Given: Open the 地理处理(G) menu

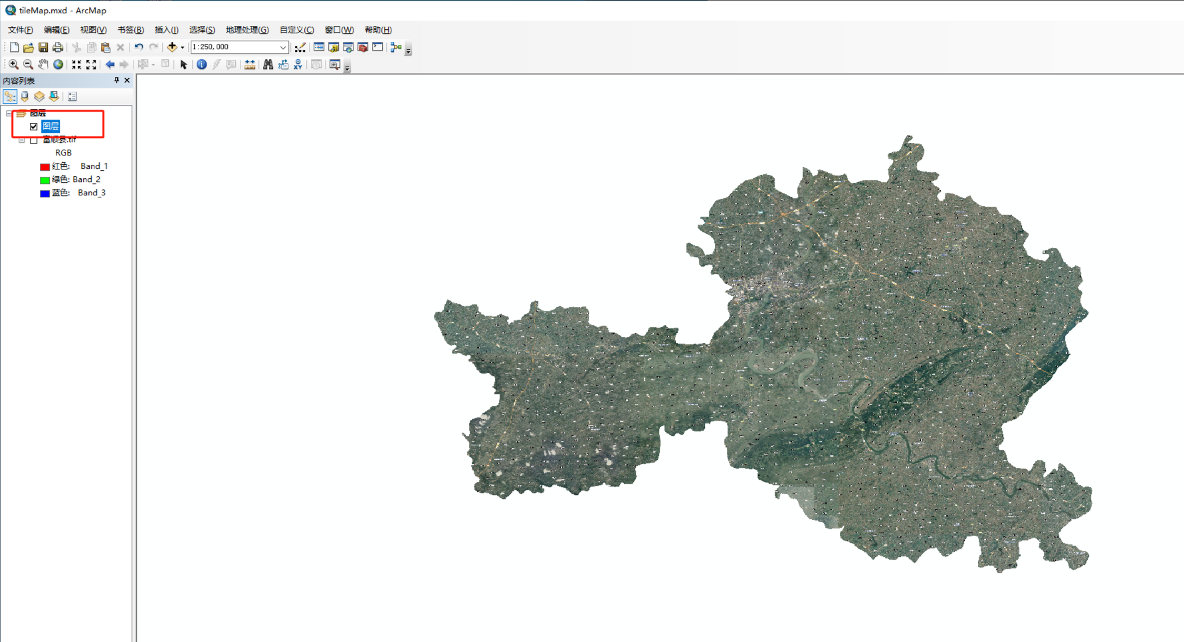Looking at the screenshot, I should click(247, 30).
